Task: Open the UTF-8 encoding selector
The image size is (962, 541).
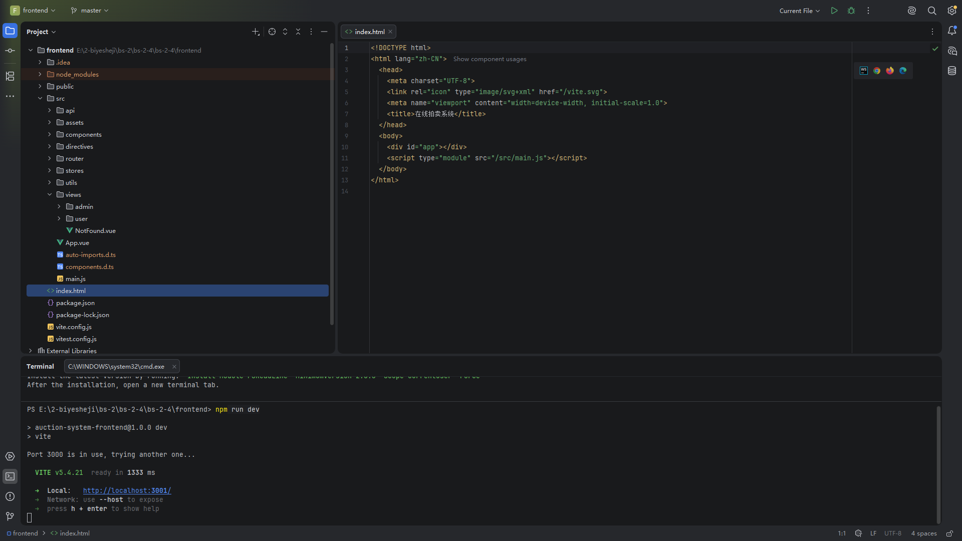Action: pyautogui.click(x=893, y=533)
